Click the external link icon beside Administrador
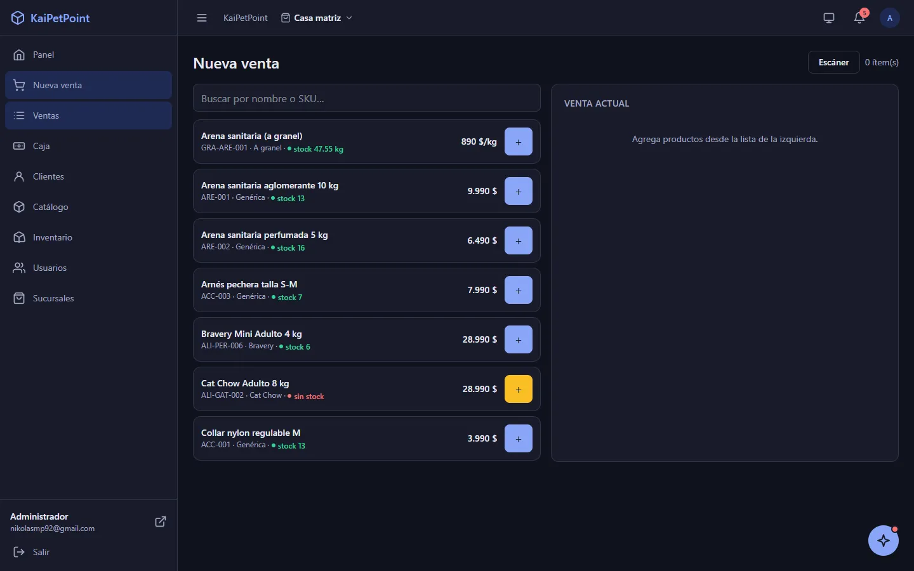This screenshot has width=914, height=571. coord(161,522)
